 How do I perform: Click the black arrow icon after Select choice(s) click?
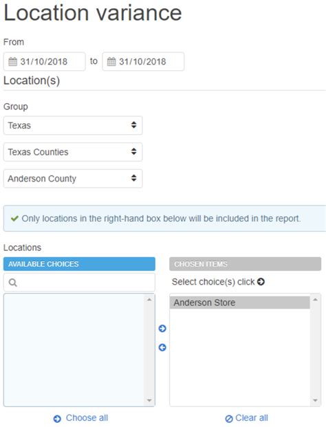261,282
